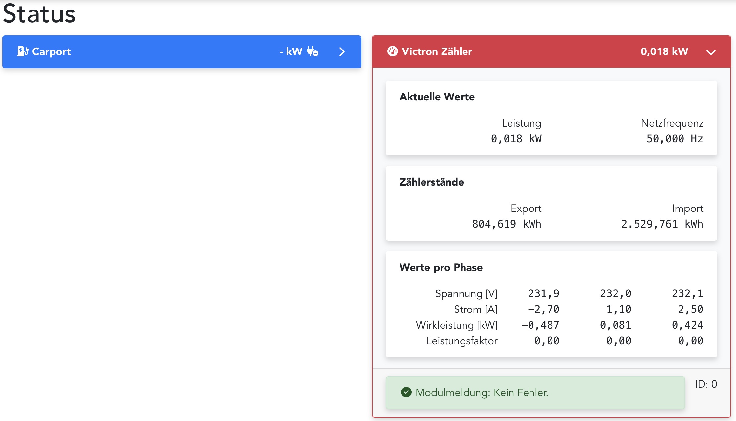736x421 pixels.
Task: Click the charging station icon beside Carport
Action: 23,51
